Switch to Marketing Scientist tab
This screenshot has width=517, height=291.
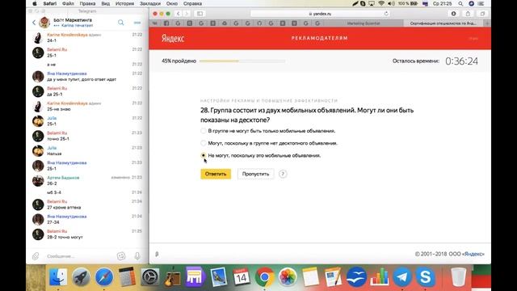364,23
